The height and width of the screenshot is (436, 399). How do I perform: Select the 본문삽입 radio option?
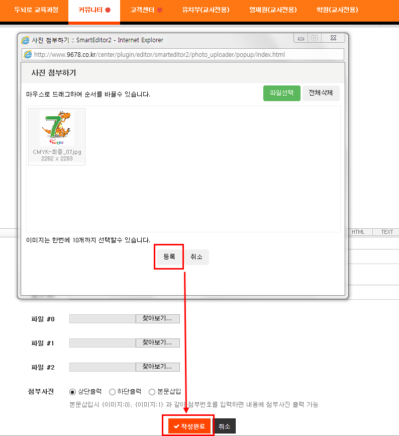(152, 392)
